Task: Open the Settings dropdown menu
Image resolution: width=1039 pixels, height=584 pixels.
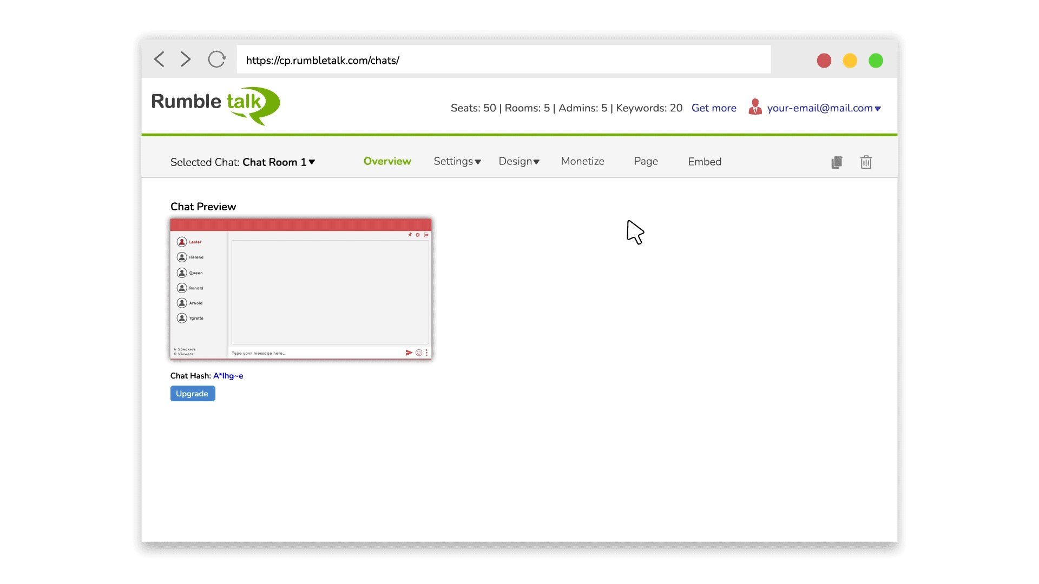Action: coord(457,161)
